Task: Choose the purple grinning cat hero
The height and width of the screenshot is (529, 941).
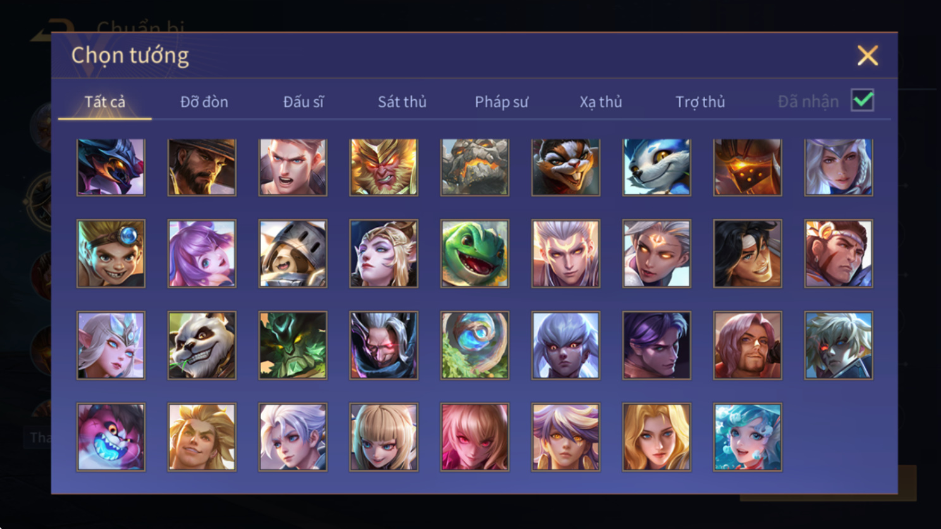Action: [111, 437]
